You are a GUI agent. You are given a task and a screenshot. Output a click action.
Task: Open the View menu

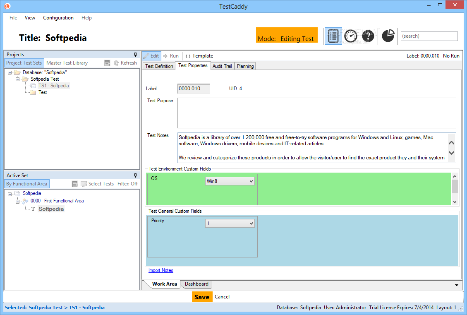(30, 18)
